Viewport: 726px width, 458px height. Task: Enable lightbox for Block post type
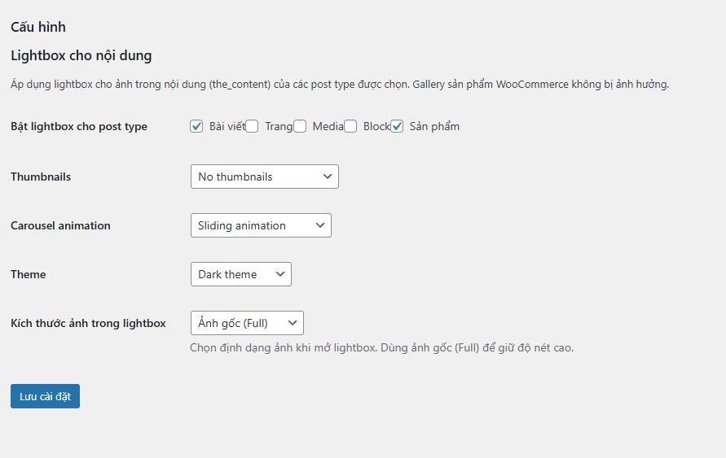click(x=350, y=126)
